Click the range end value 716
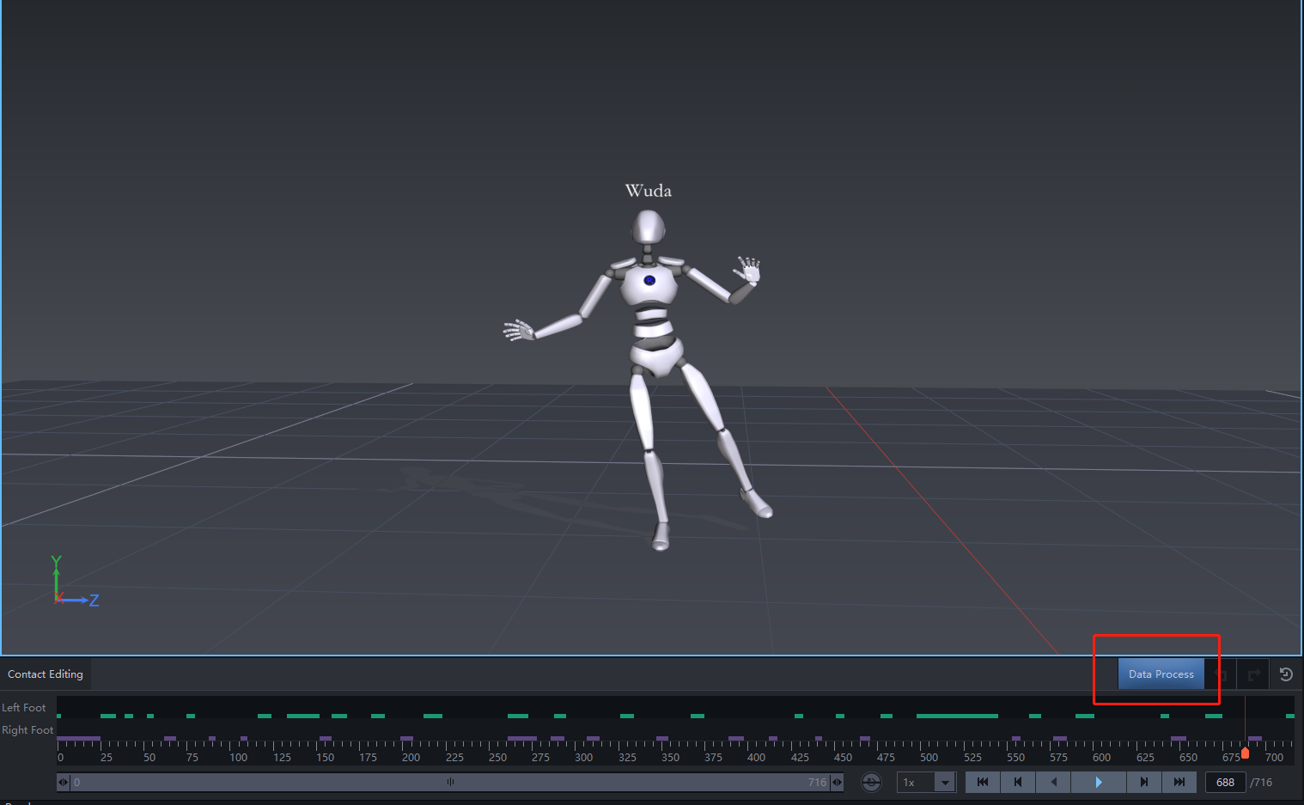Viewport: 1304px width, 805px height. pyautogui.click(x=817, y=783)
